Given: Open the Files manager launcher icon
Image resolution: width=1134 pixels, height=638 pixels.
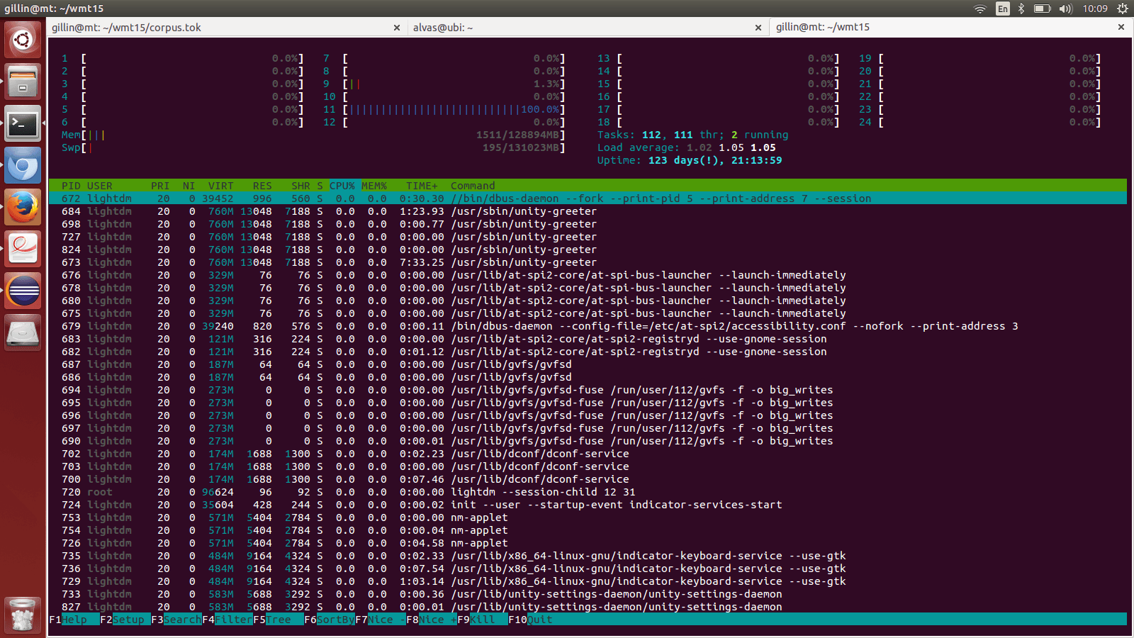Looking at the screenshot, I should tap(23, 82).
